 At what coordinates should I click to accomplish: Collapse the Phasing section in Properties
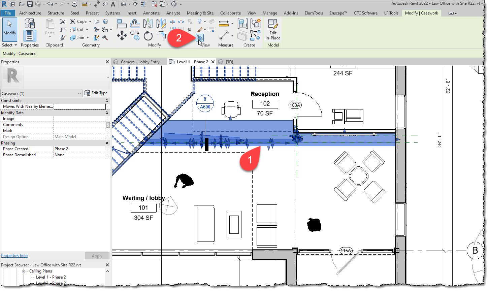click(x=107, y=142)
